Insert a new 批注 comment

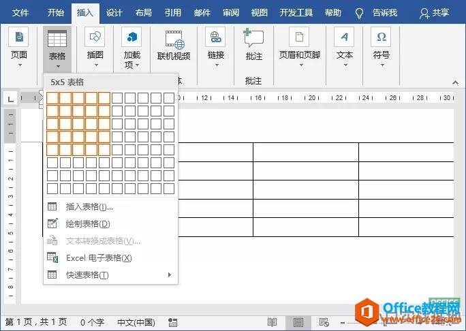point(254,44)
